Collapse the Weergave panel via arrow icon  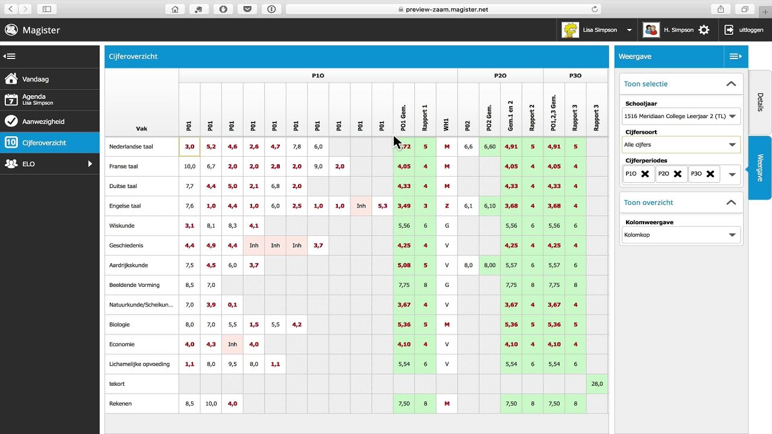[x=736, y=56]
